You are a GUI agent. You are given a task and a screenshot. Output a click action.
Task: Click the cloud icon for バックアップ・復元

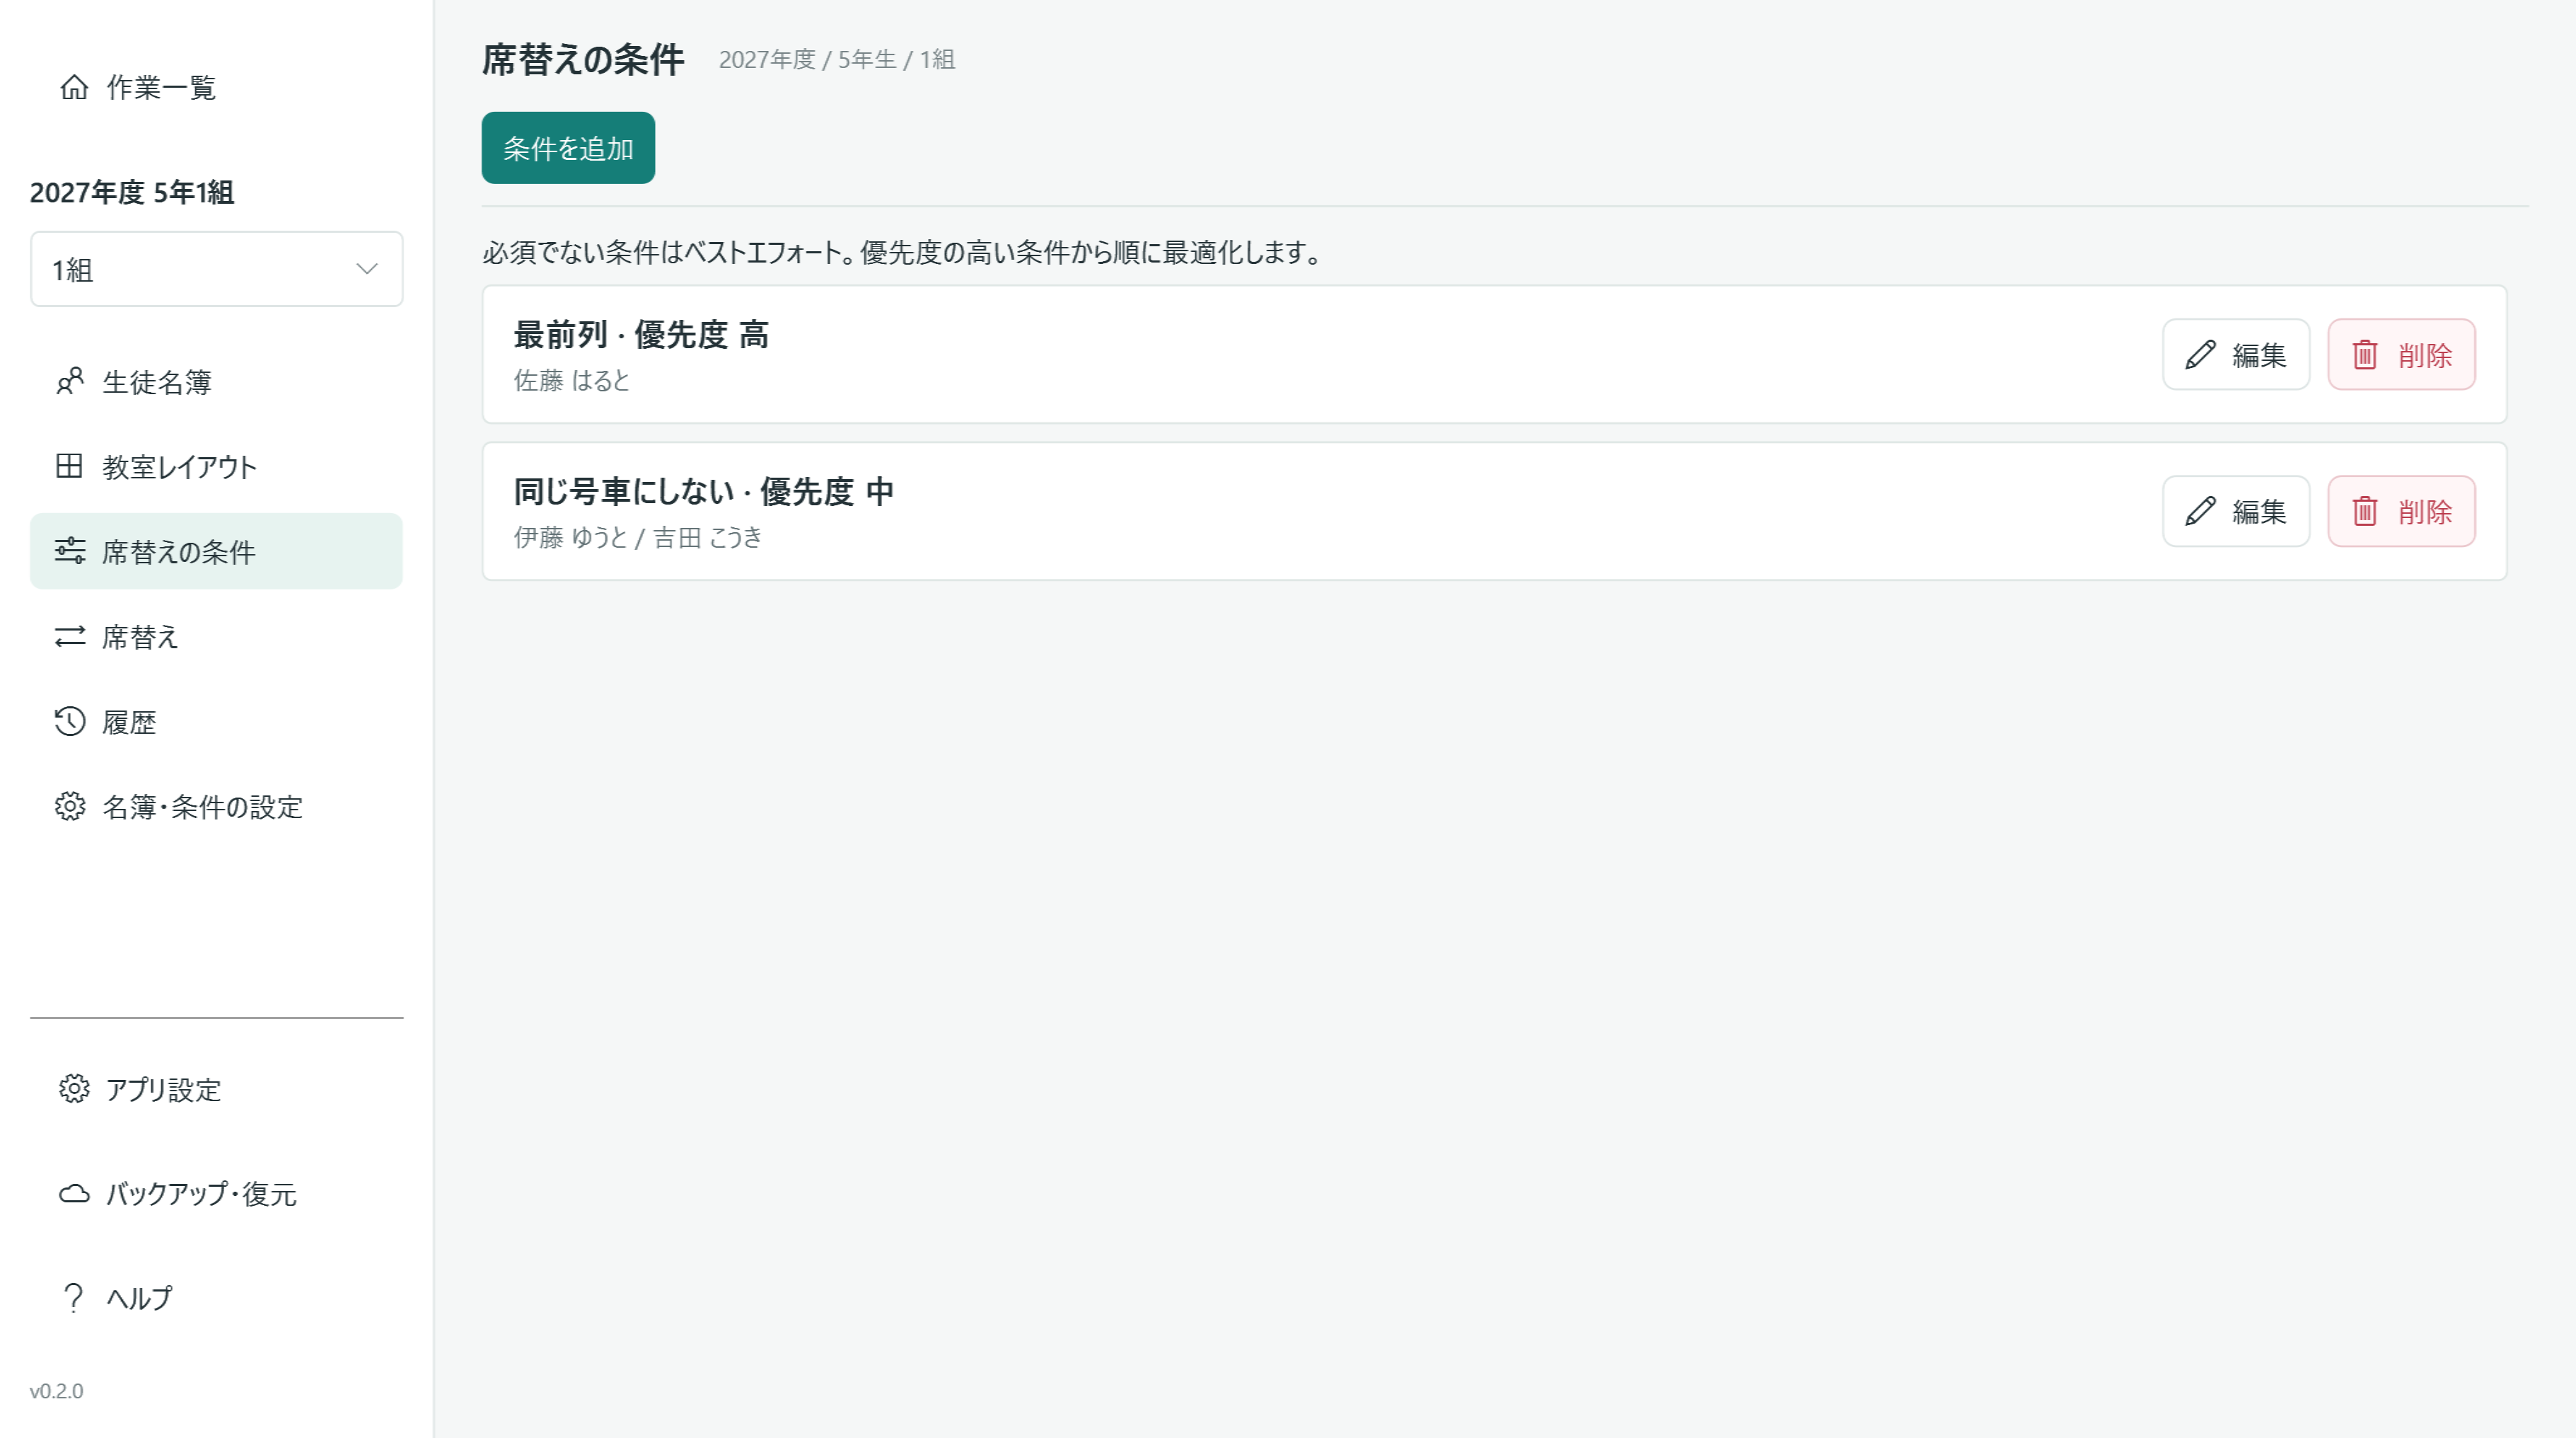click(74, 1193)
